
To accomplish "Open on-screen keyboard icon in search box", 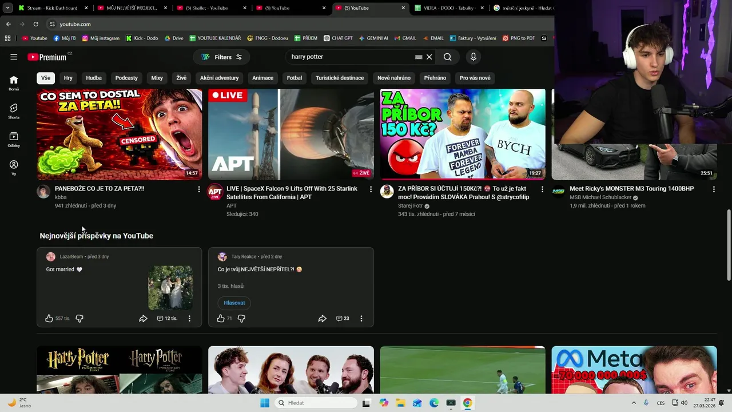I will point(419,57).
